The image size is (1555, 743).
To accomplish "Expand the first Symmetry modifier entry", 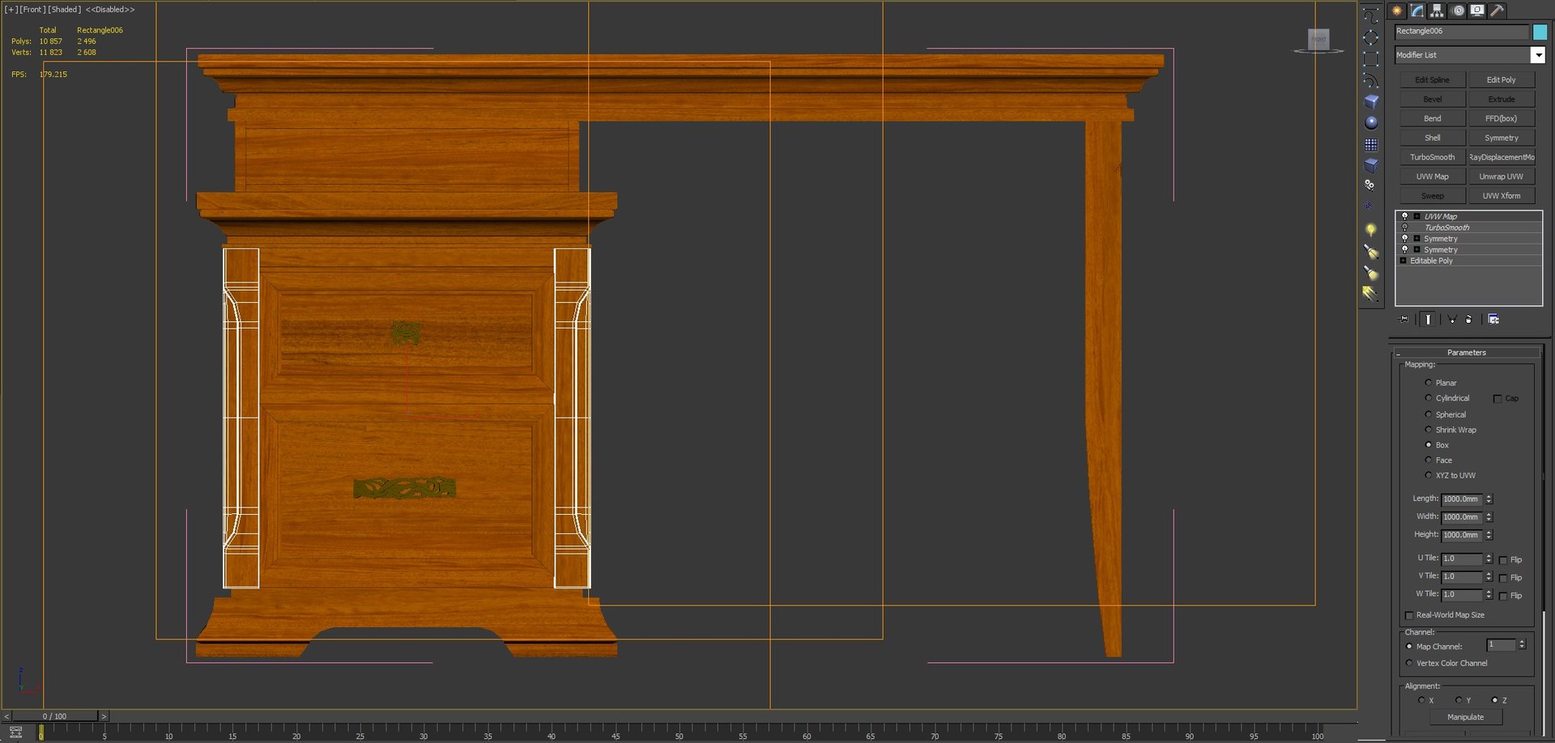I will 1417,239.
